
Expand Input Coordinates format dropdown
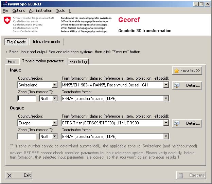pyautogui.click(x=166, y=99)
